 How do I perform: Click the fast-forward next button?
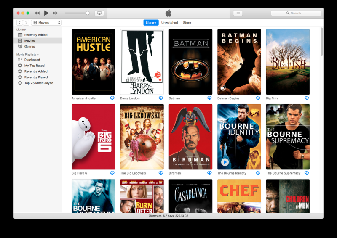55,13
